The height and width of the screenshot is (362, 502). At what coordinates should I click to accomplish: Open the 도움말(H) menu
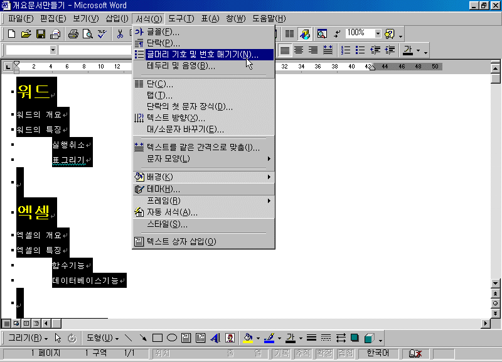269,19
